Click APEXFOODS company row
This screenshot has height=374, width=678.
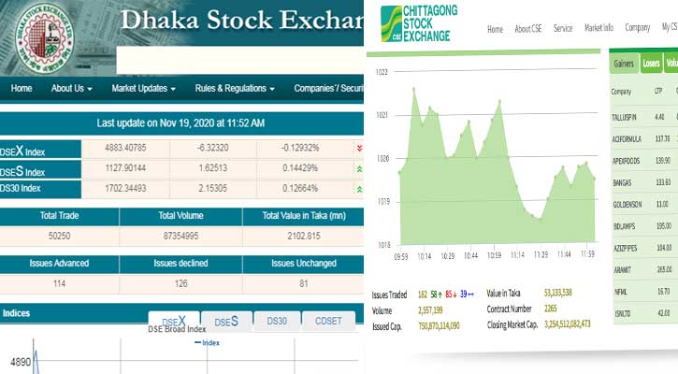(x=627, y=161)
